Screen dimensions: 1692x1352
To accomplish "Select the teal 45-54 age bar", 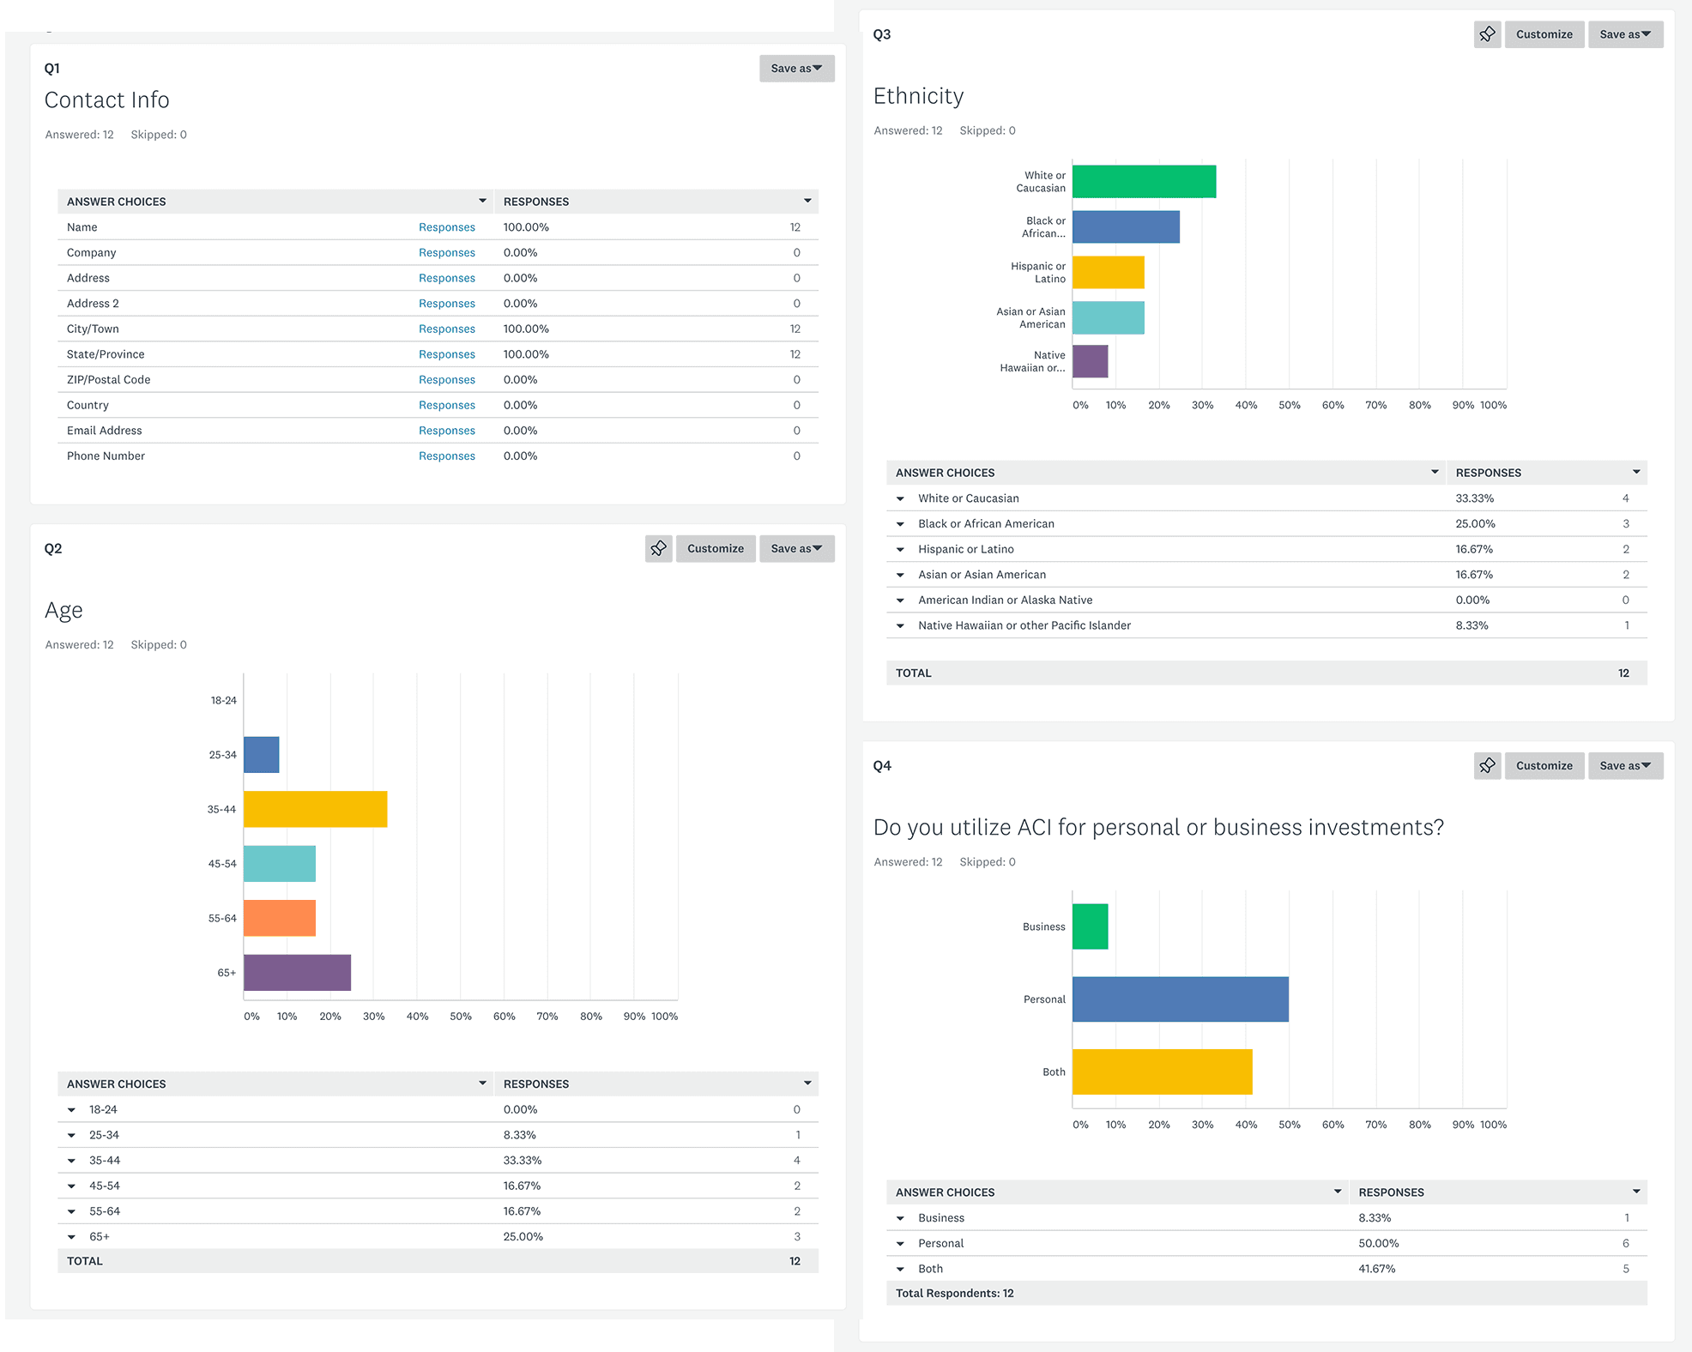I will click(x=280, y=863).
